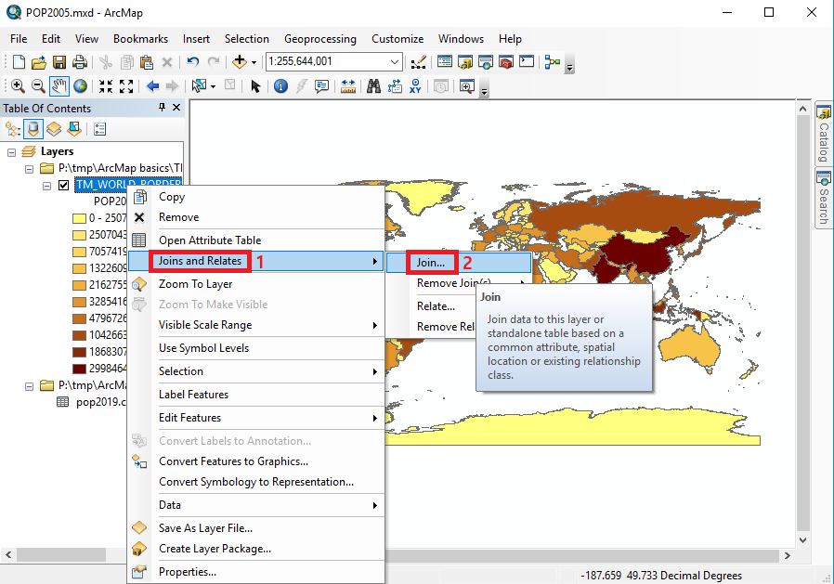834x584 pixels.
Task: Select the Pan hand tool
Action: click(59, 86)
